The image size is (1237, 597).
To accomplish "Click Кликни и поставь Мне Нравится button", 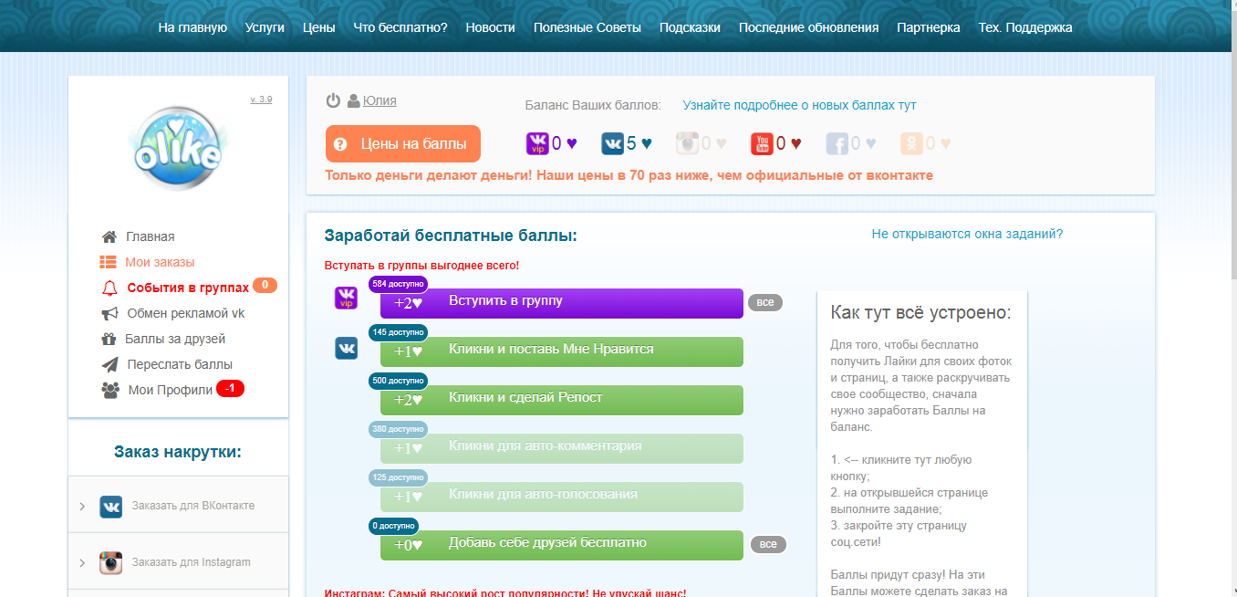I will coord(562,351).
